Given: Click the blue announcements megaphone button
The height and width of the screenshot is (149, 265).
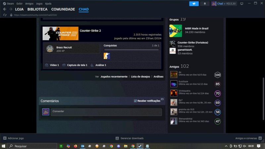Looking at the screenshot, I should coord(194,4).
